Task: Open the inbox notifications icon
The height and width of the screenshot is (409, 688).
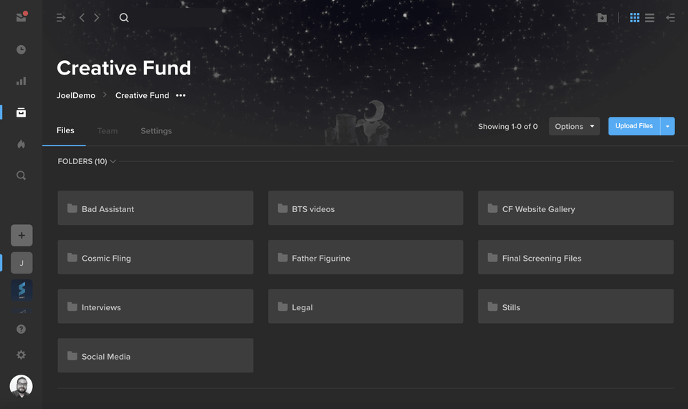Action: coord(21,17)
